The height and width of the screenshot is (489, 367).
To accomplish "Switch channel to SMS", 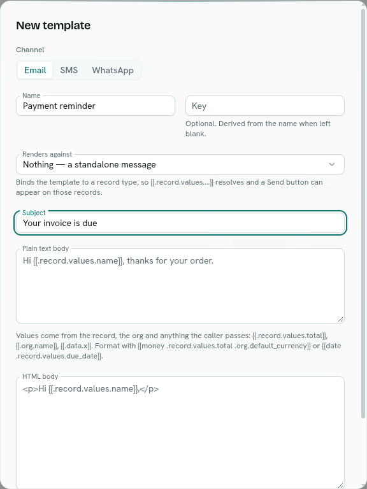I will point(69,70).
